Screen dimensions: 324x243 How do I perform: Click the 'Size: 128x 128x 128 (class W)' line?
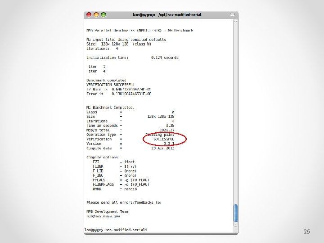(119, 44)
